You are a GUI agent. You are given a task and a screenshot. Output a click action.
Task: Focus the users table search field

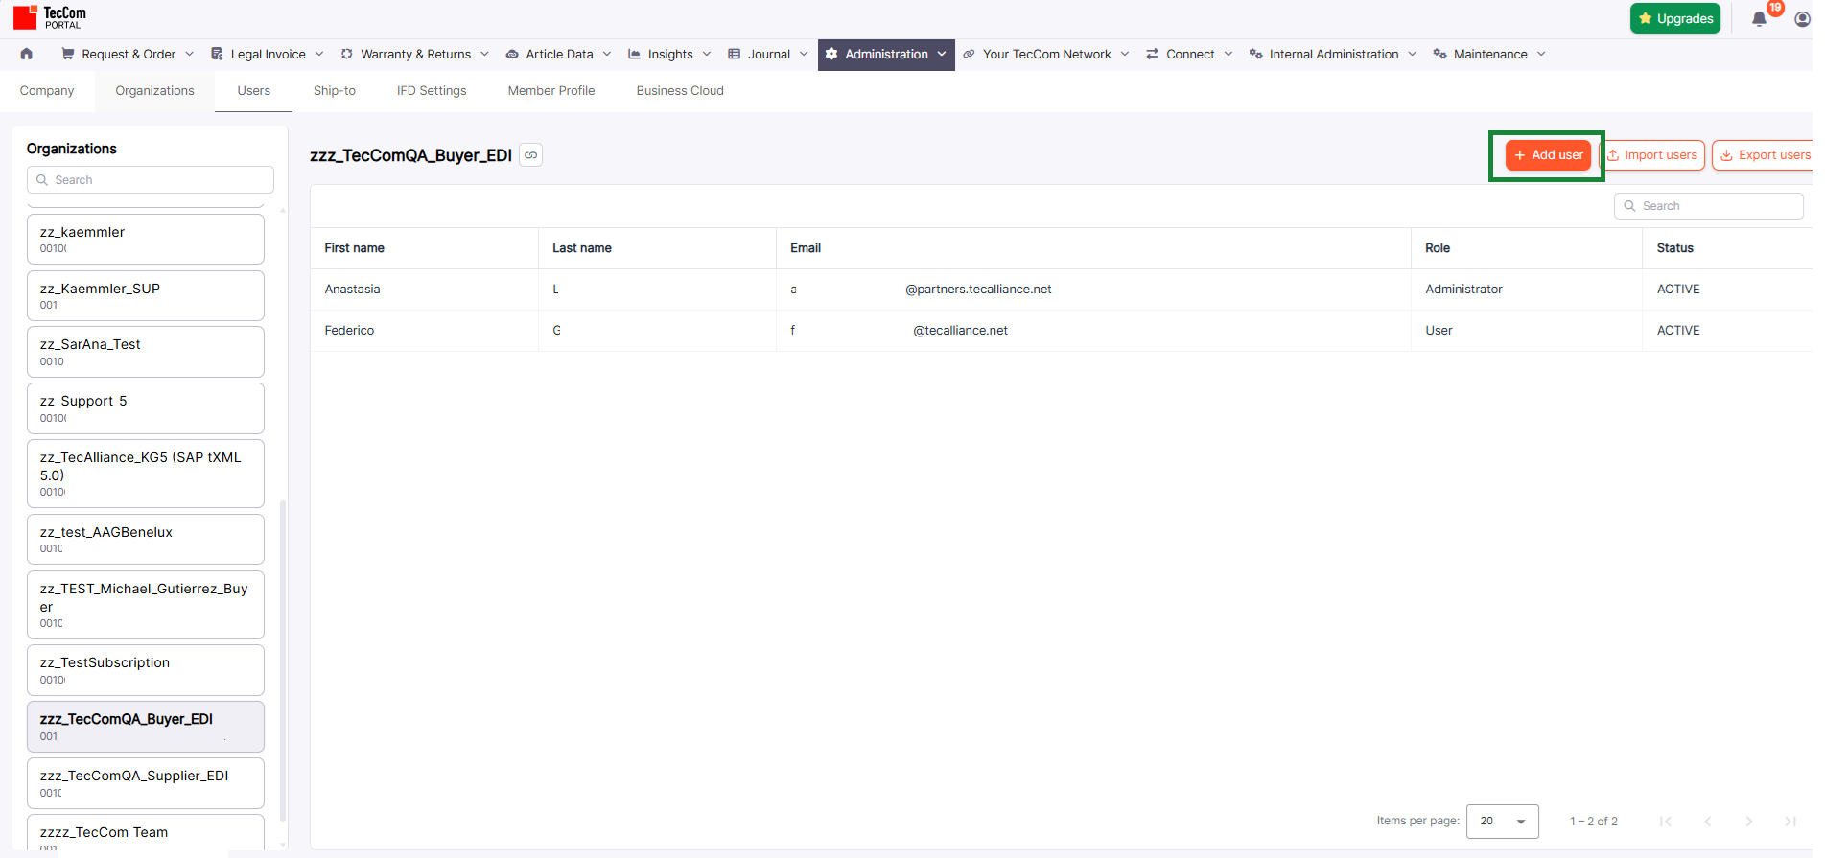[1709, 206]
